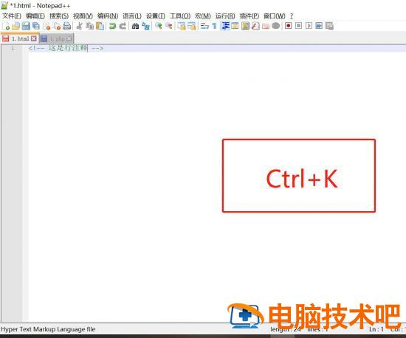Image resolution: width=406 pixels, height=338 pixels.
Task: Open the 设置(T) menu
Action: pos(155,16)
